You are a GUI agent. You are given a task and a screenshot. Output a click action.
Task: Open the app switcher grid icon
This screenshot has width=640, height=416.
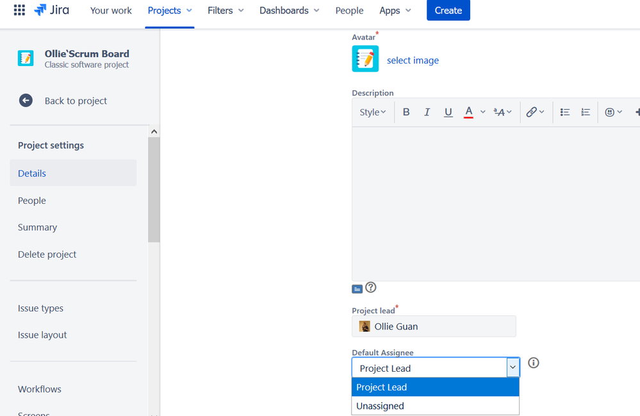click(x=19, y=10)
